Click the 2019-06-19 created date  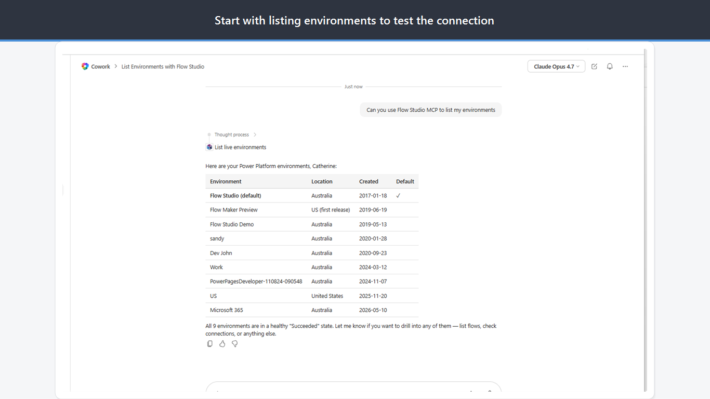pyautogui.click(x=373, y=210)
